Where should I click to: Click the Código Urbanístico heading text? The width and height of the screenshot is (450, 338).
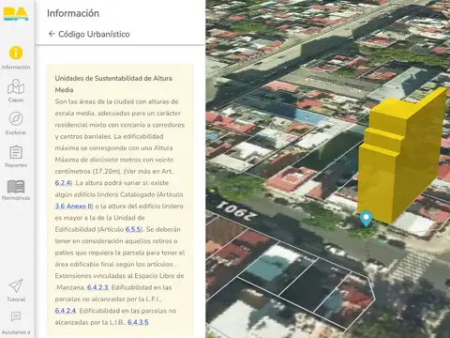94,34
